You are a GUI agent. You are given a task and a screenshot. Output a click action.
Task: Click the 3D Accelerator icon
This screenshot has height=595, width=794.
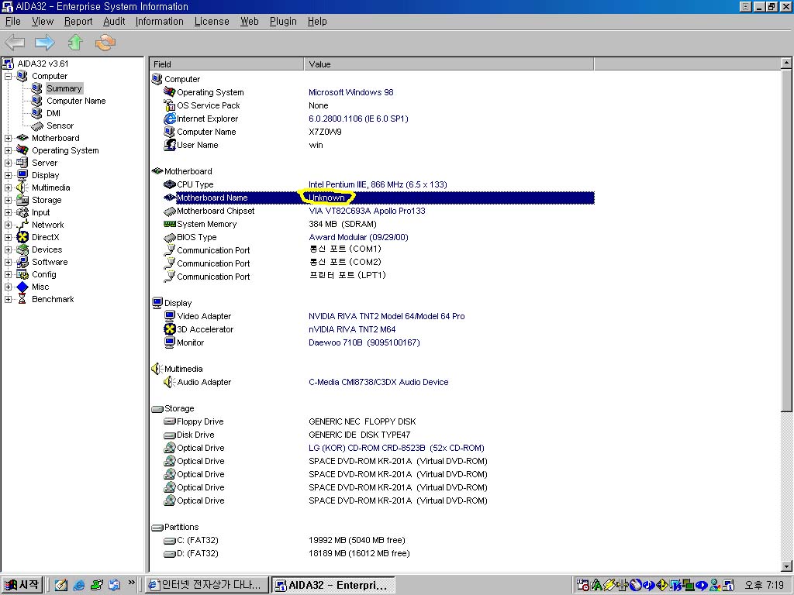click(x=170, y=329)
